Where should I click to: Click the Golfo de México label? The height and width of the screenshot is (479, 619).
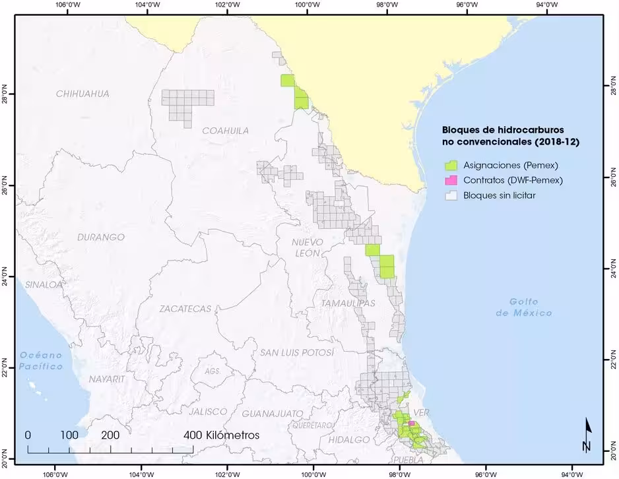tap(524, 307)
